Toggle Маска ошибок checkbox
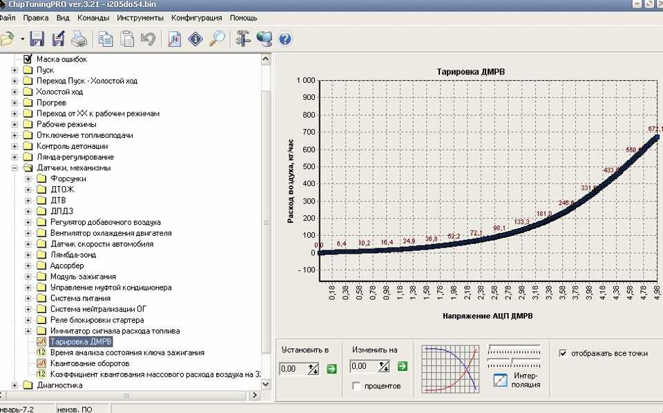 tap(28, 59)
